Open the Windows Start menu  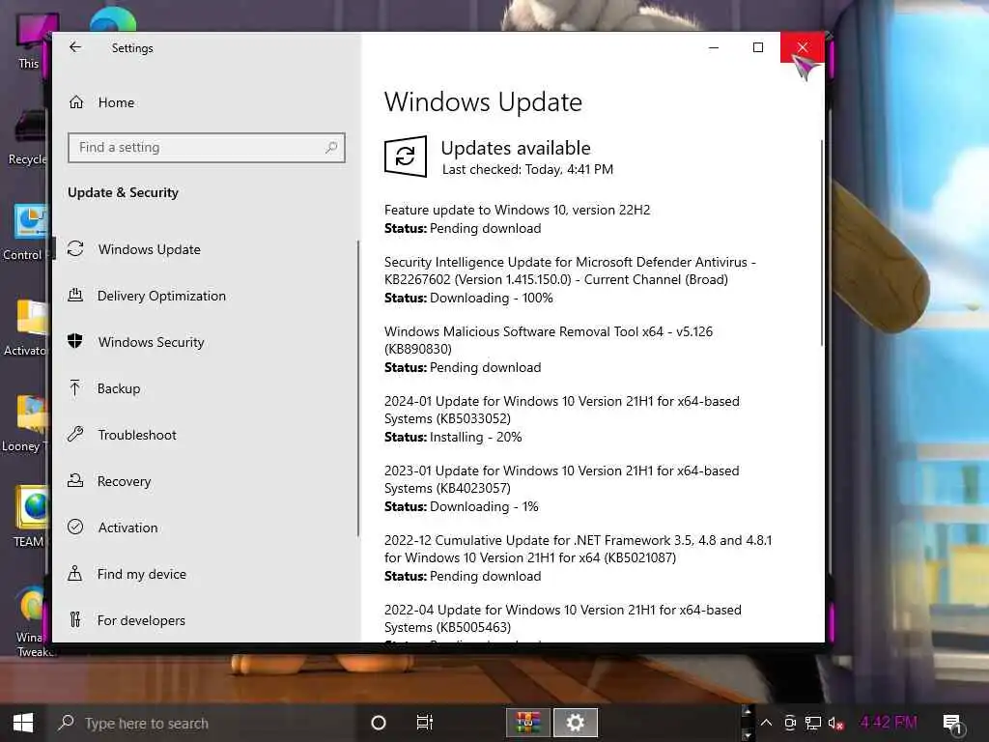click(23, 723)
